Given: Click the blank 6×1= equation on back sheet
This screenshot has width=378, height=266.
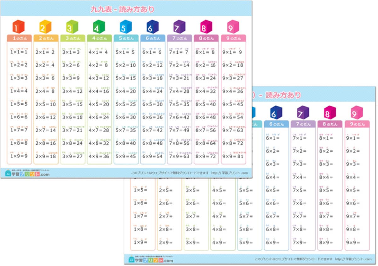Looking at the screenshot, I should pyautogui.click(x=273, y=138).
